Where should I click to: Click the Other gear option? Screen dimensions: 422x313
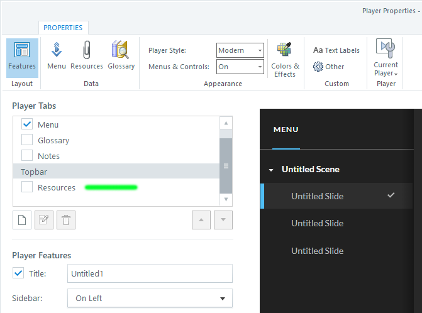pos(329,67)
